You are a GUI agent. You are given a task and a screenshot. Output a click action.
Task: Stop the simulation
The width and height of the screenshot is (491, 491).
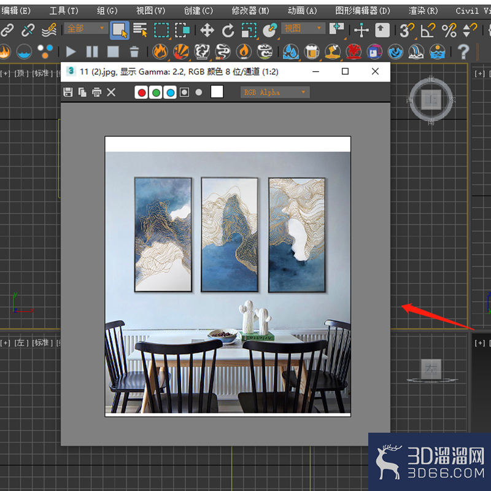tap(113, 52)
